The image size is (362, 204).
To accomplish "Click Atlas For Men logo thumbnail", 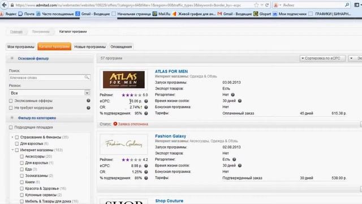I will tap(124, 79).
